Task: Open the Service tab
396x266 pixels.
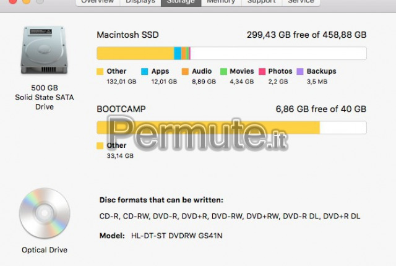Action: (x=301, y=2)
